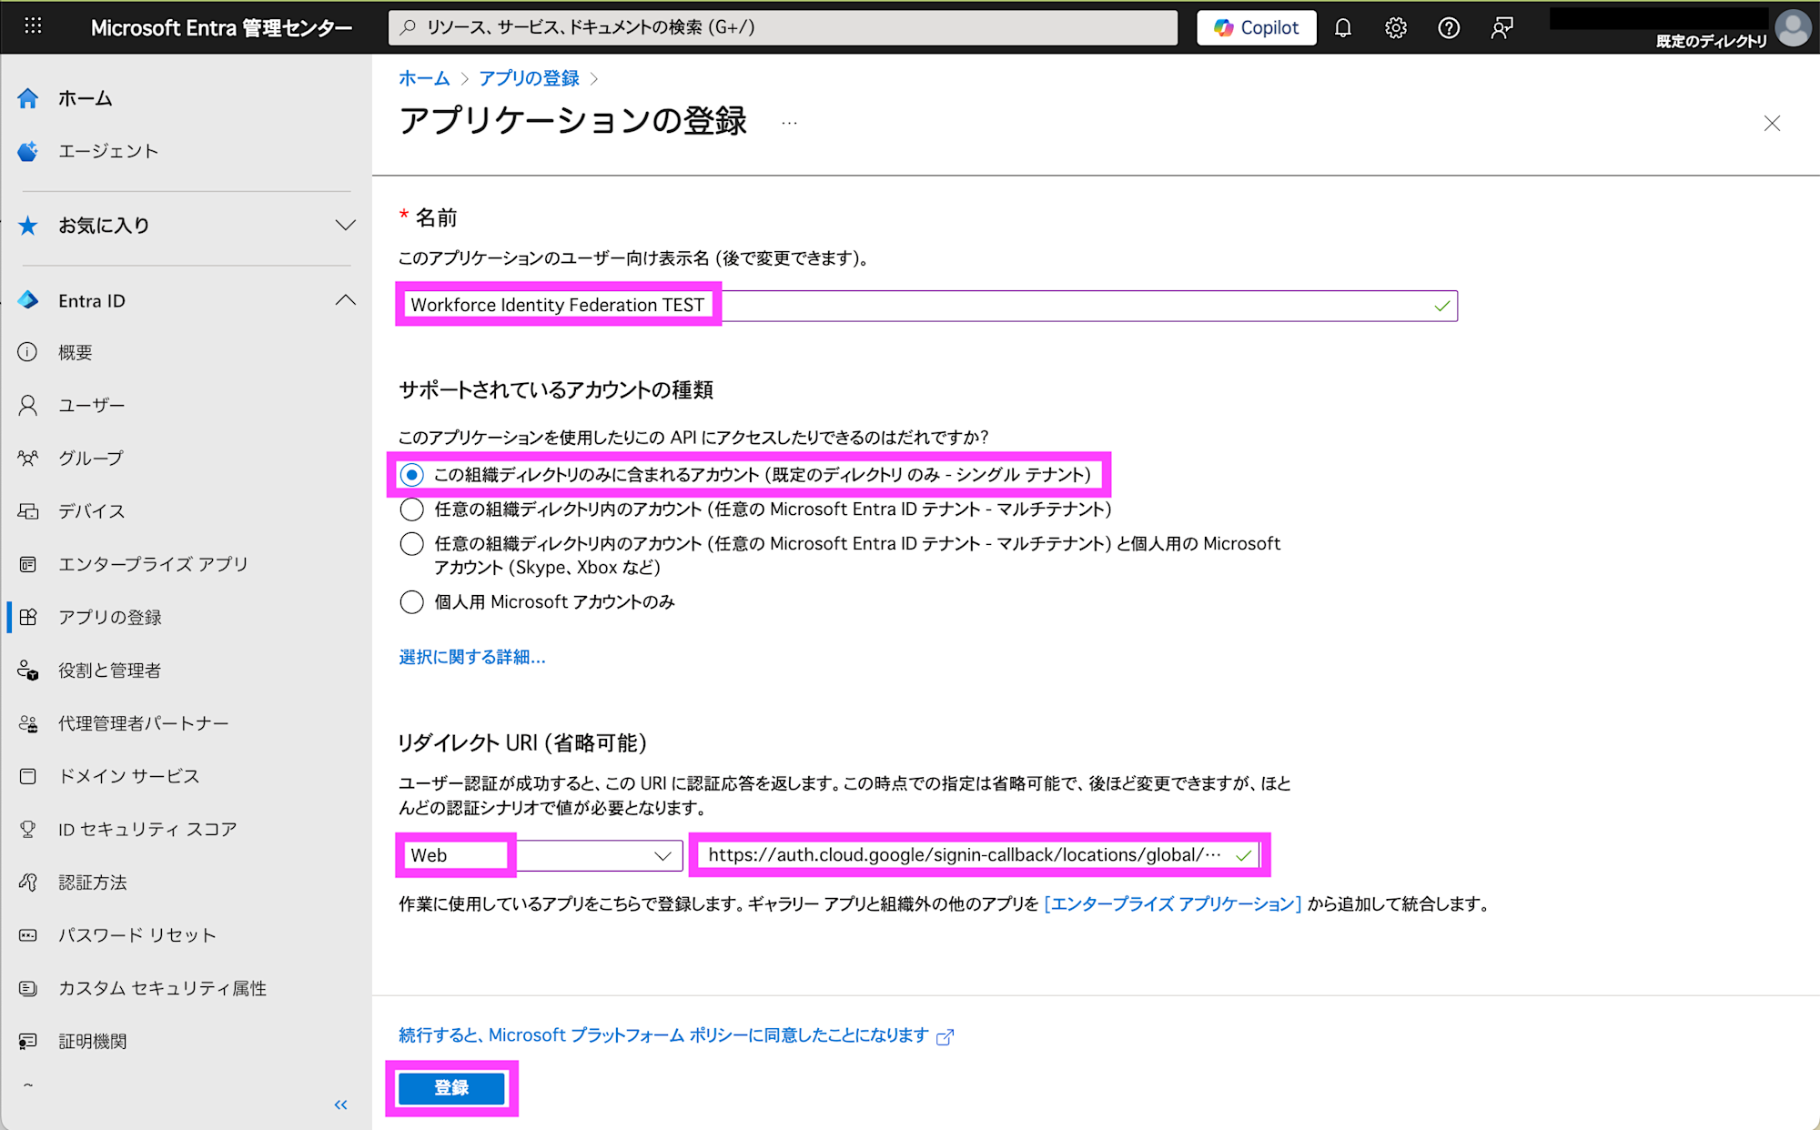The image size is (1820, 1130).
Task: Click the 証明機関 certificate icon
Action: 28,1041
